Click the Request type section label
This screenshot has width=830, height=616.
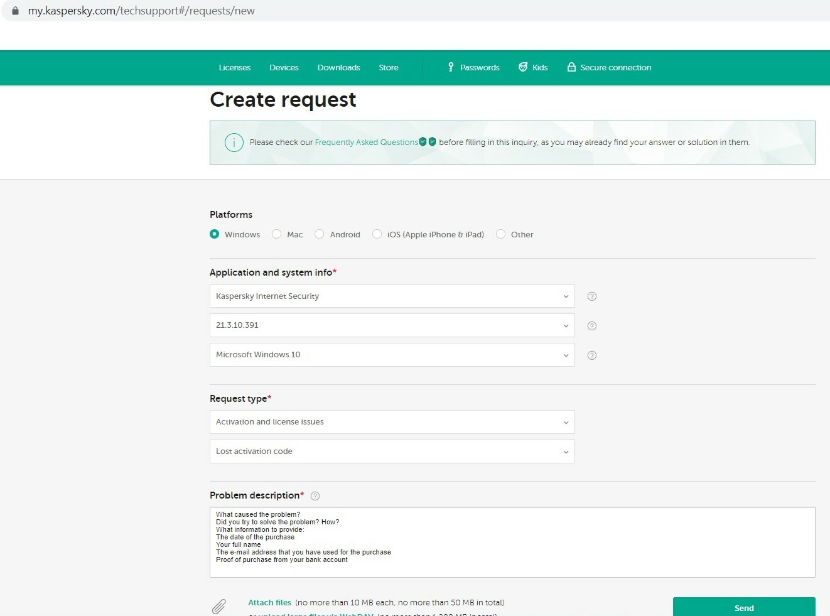point(238,399)
